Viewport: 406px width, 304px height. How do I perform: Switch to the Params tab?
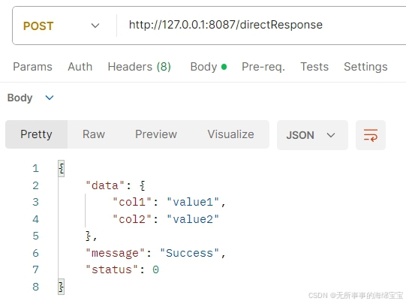click(x=32, y=67)
